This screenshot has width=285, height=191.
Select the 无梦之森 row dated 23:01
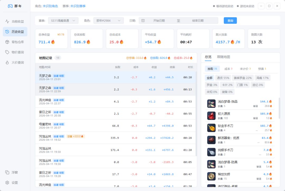[115, 77]
